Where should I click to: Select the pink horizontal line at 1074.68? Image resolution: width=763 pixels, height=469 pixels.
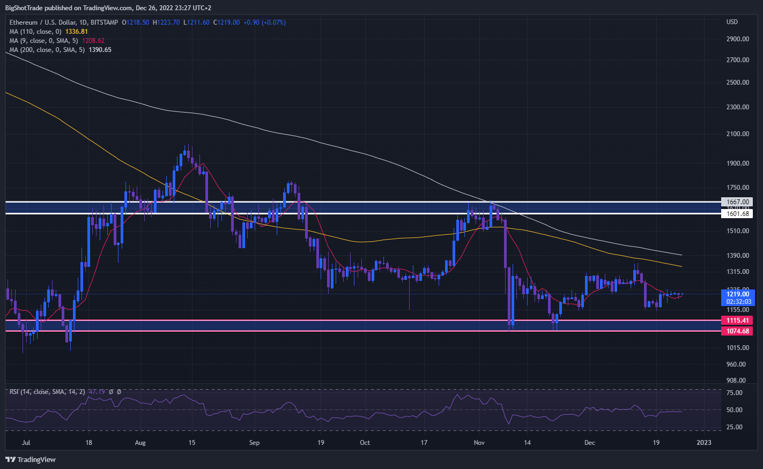point(362,331)
